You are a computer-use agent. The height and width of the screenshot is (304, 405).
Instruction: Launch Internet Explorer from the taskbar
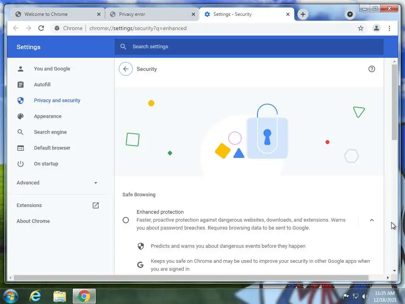point(35,296)
